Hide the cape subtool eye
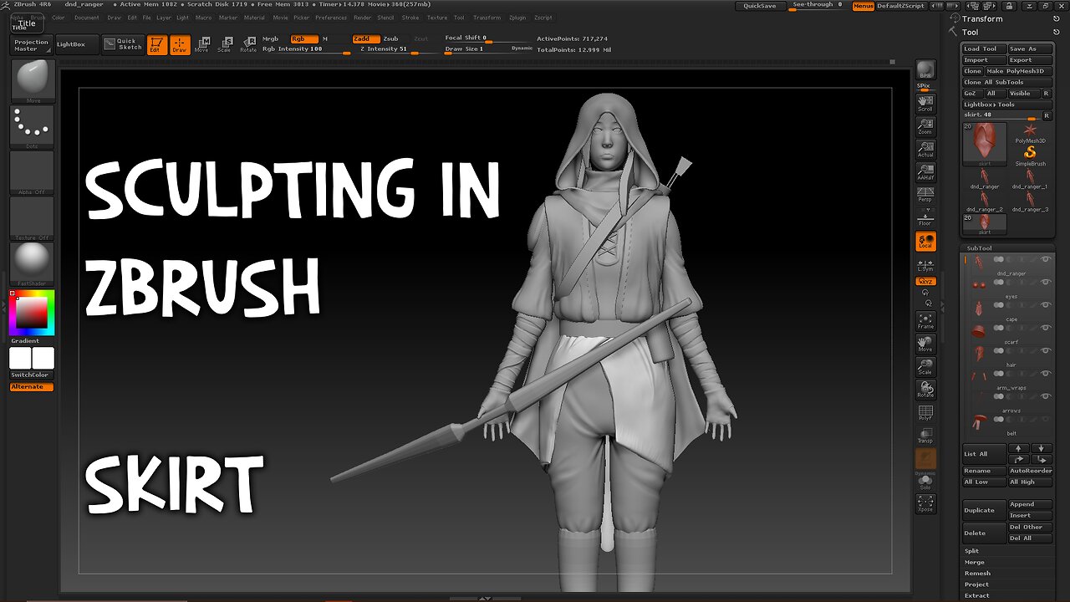This screenshot has width=1070, height=602. coord(1045,305)
